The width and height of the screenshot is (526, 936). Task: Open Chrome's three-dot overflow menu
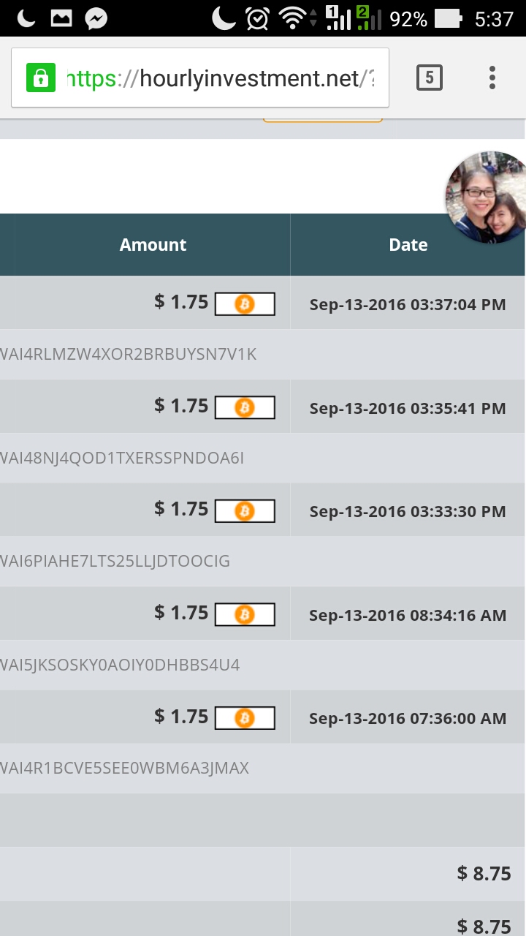click(x=492, y=78)
